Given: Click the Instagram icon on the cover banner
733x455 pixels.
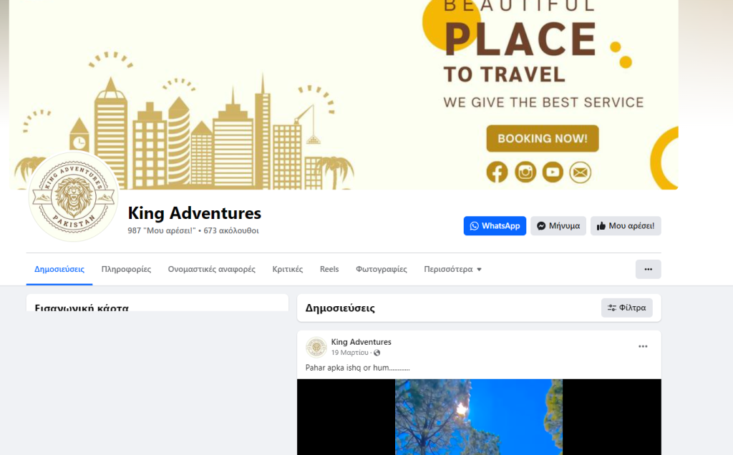Looking at the screenshot, I should pyautogui.click(x=525, y=172).
